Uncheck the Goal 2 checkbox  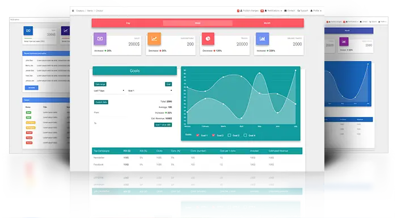pyautogui.click(x=213, y=135)
